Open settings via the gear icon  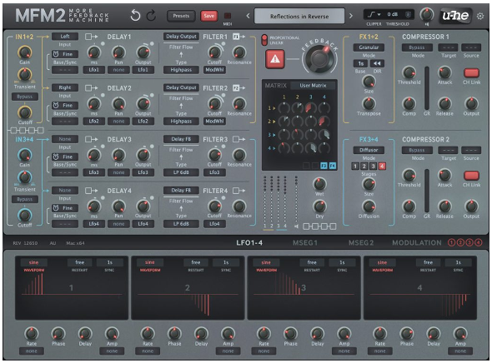click(480, 16)
